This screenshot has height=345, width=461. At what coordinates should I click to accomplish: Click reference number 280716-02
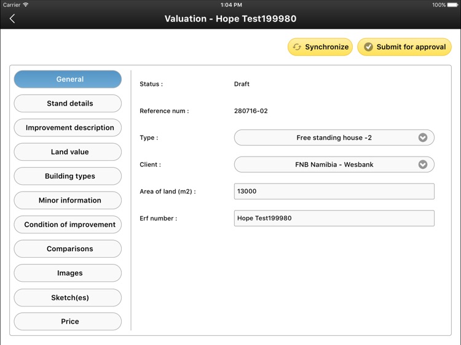point(251,111)
